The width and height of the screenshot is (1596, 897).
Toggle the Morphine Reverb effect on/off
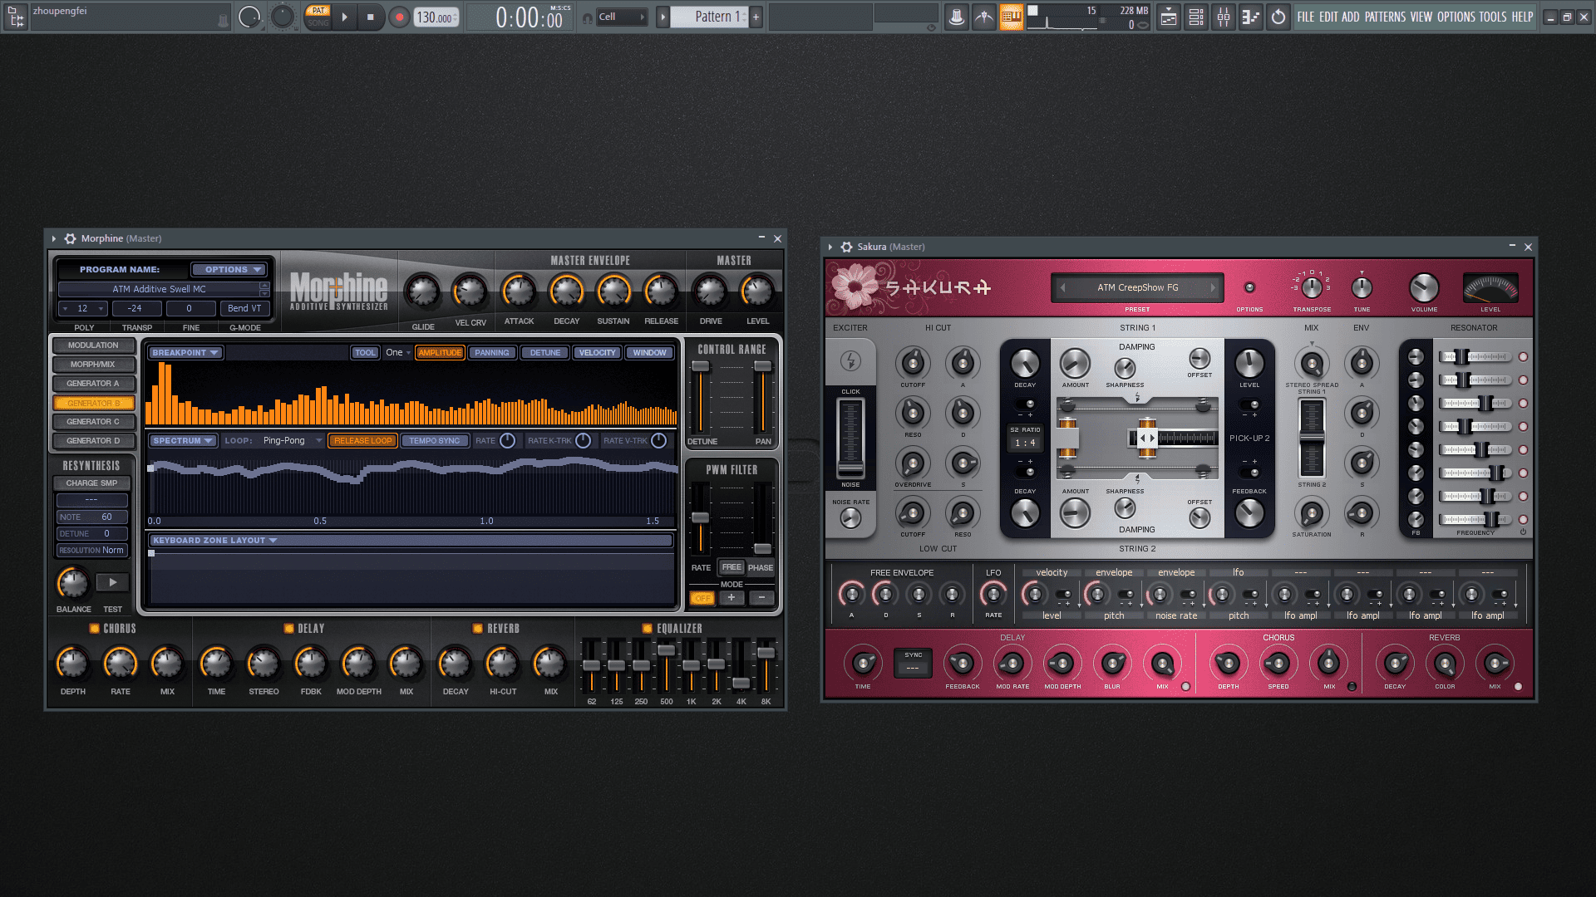[477, 629]
